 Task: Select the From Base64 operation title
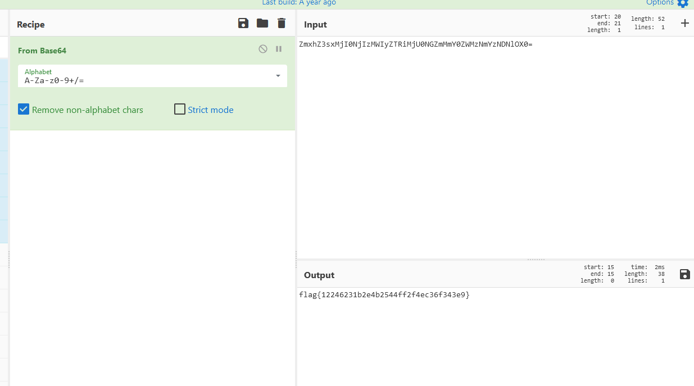[42, 51]
